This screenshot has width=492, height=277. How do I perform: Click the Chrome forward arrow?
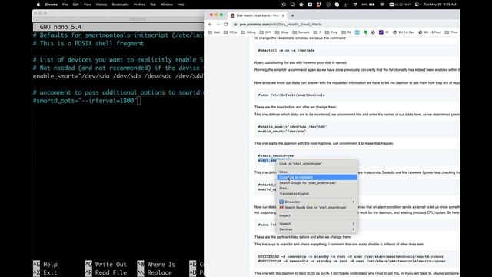pos(218,24)
